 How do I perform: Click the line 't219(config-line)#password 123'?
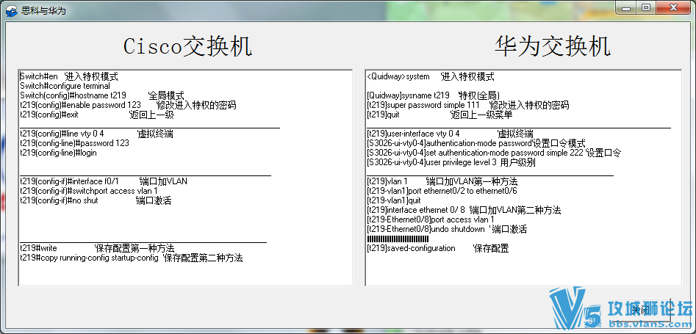click(x=74, y=143)
